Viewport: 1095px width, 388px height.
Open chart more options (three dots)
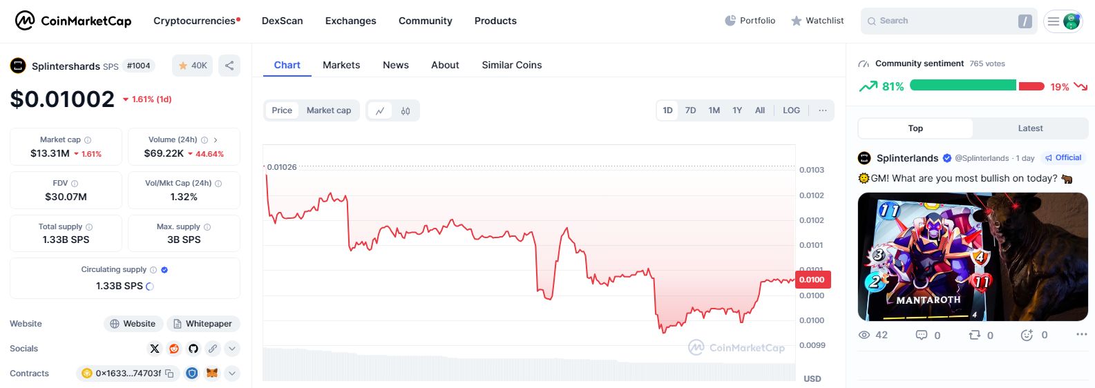[x=822, y=110]
